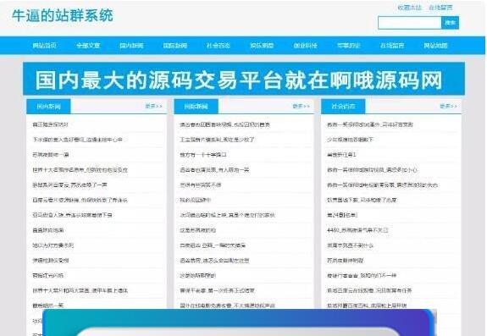Click the 国内最大的源码交易平台 banner
The height and width of the screenshot is (336, 487).
point(244,79)
